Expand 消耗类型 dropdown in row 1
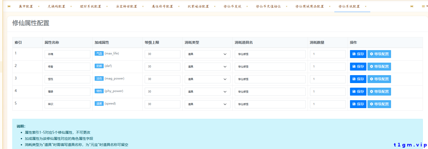The image size is (428, 149). click(x=208, y=54)
